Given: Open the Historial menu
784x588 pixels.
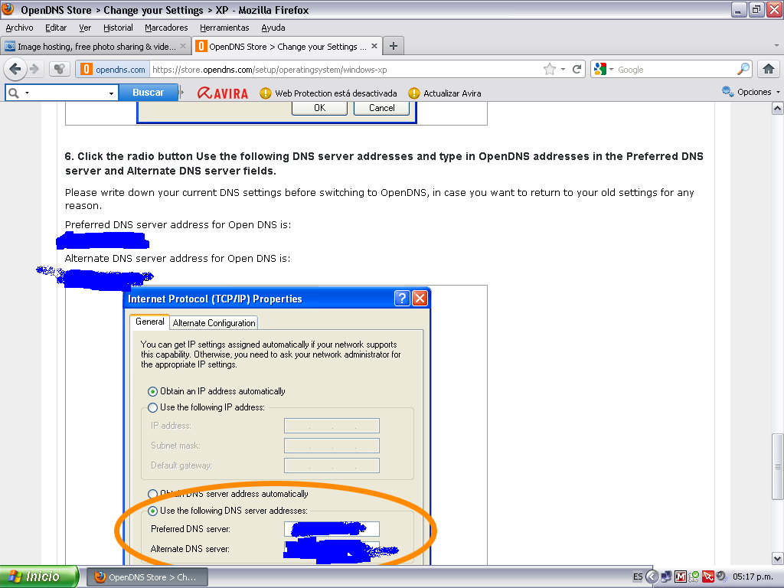Looking at the screenshot, I should (118, 28).
